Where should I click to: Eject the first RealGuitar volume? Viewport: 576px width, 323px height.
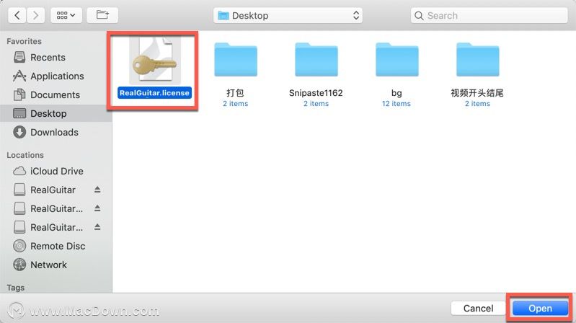[97, 190]
